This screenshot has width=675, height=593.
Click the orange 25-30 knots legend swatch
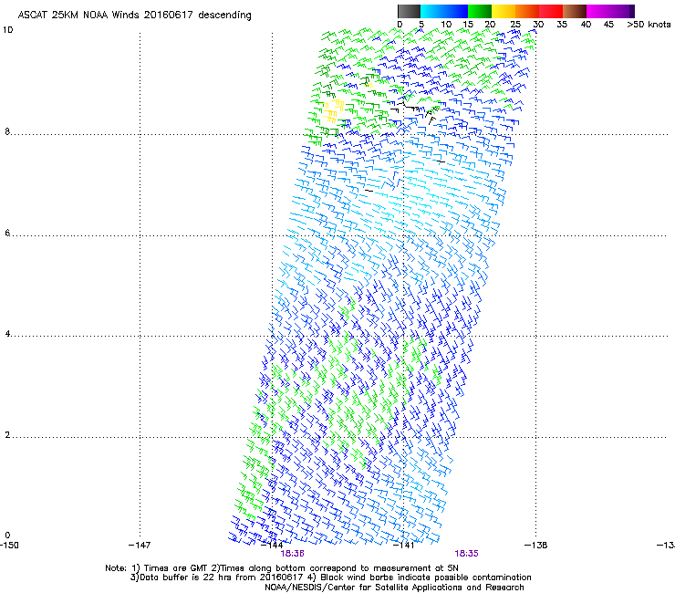527,11
